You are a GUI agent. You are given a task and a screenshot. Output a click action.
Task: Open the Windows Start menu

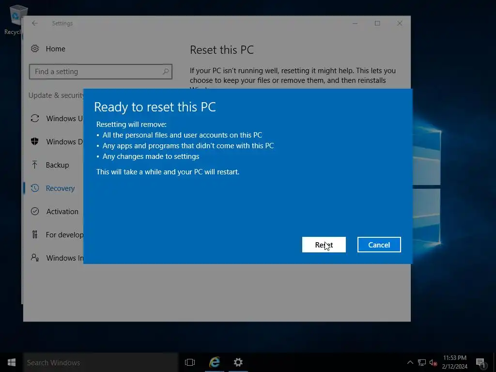12,362
